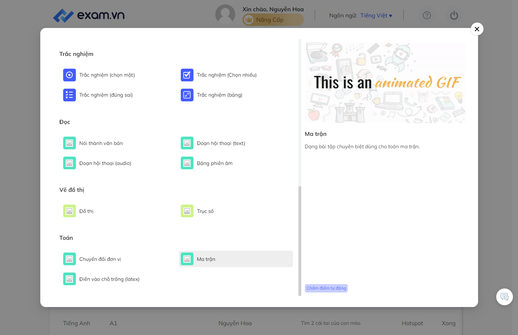The width and height of the screenshot is (518, 335).
Task: Select the Trục số label
Action: coord(205,211)
